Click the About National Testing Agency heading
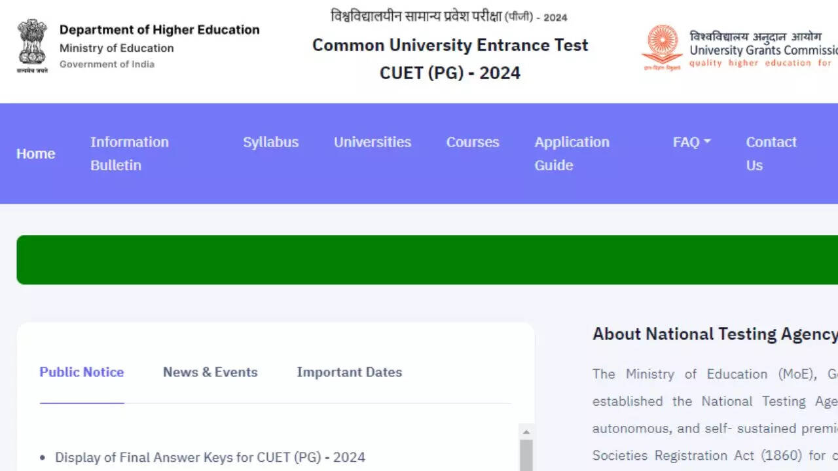The image size is (838, 471). click(714, 334)
